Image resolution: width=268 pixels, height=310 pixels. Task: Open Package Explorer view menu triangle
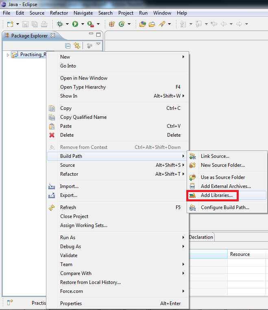pos(98,44)
